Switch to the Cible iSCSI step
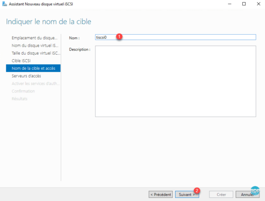The image size is (265, 201). pyautogui.click(x=21, y=61)
